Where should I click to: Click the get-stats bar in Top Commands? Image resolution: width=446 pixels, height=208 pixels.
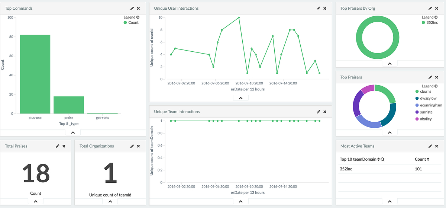click(x=103, y=113)
